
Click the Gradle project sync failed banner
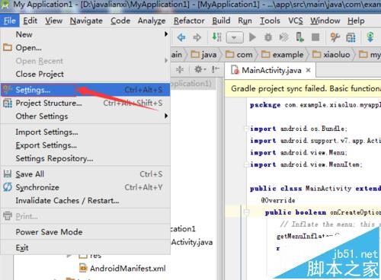pyautogui.click(x=303, y=89)
